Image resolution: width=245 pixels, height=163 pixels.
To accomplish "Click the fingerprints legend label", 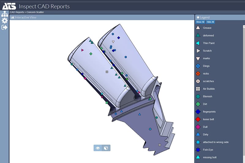I will (x=209, y=112).
